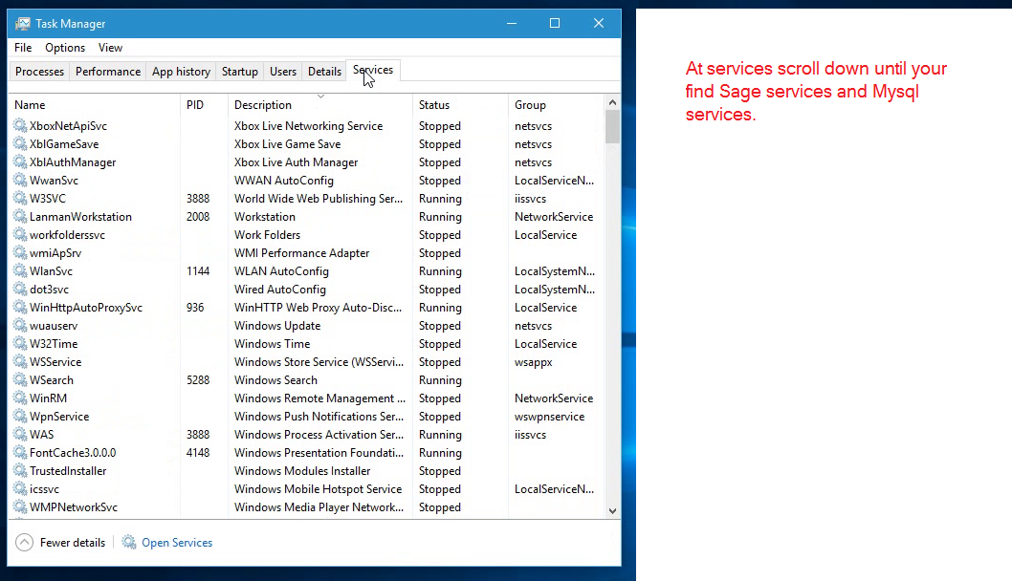
Task: Click the scrollbar down arrow
Action: point(612,510)
